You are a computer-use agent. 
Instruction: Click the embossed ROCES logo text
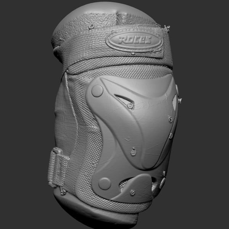(x=135, y=40)
